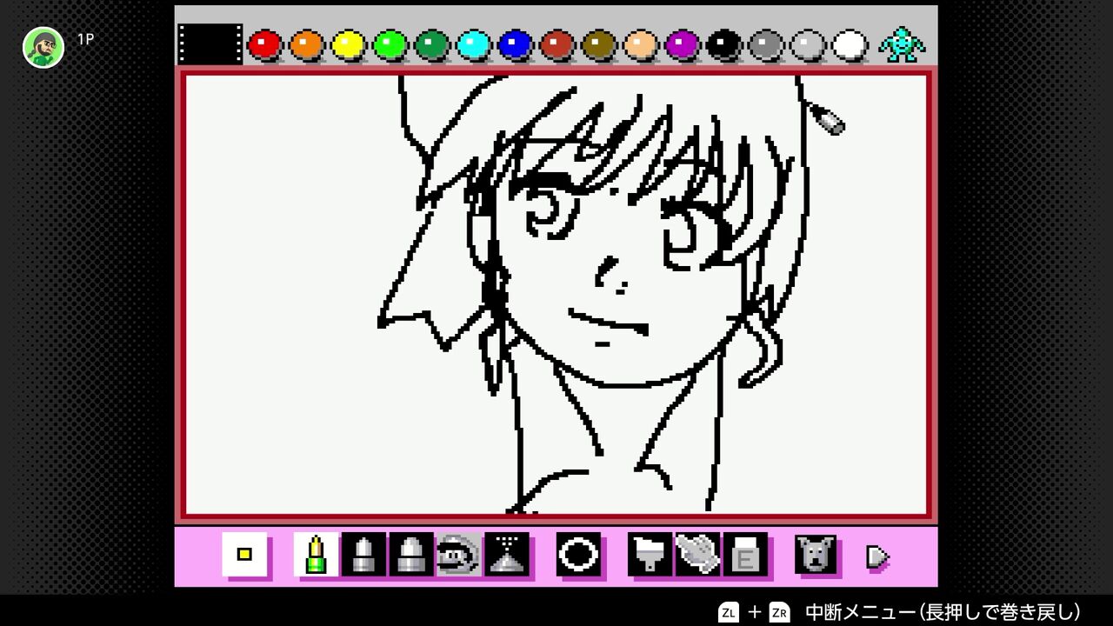Screen dimensions: 1113x626
Task: Click the cyan robot palette switcher
Action: pos(902,43)
